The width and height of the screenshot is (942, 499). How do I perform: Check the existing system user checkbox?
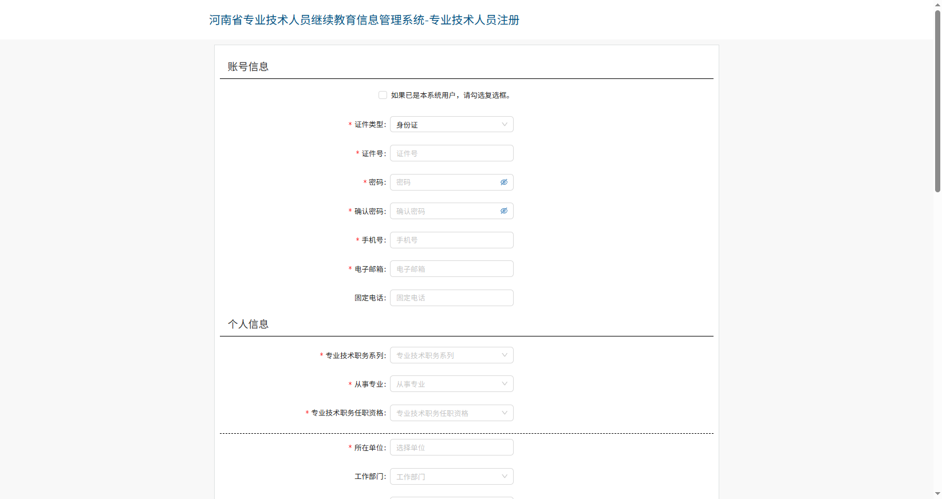tap(383, 95)
